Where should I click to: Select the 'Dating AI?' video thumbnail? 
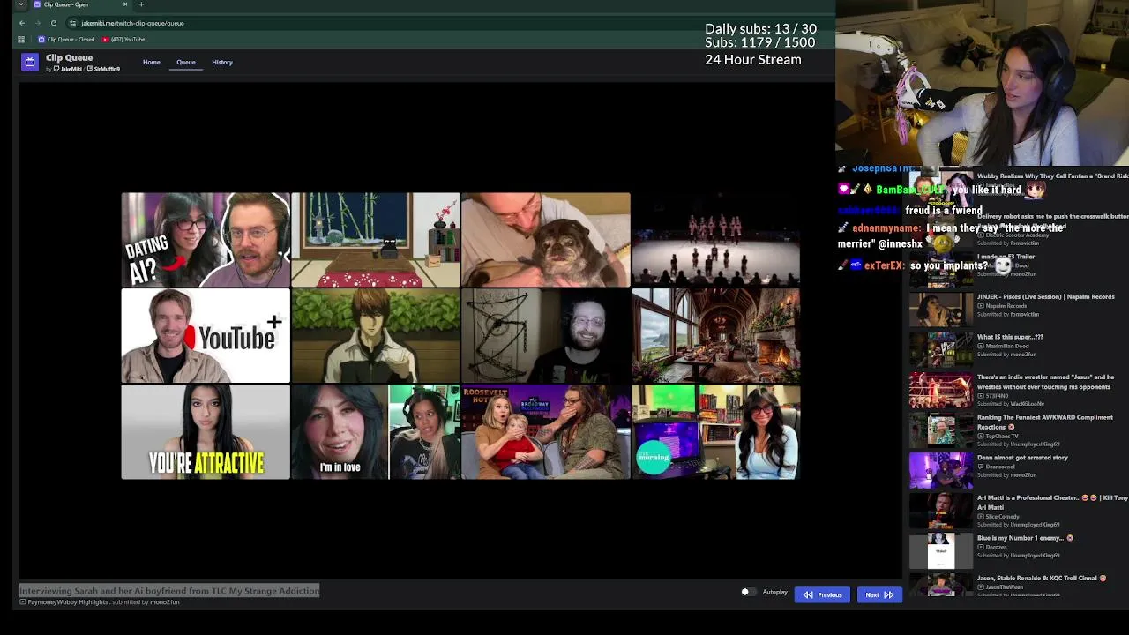click(206, 240)
